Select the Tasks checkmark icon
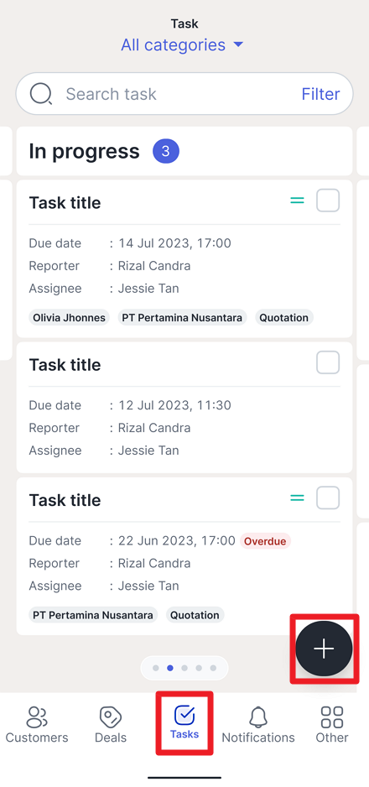Viewport: 369px width, 787px height. pyautogui.click(x=184, y=715)
